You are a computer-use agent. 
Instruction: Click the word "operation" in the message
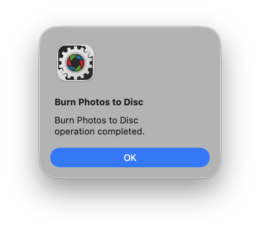coord(75,132)
